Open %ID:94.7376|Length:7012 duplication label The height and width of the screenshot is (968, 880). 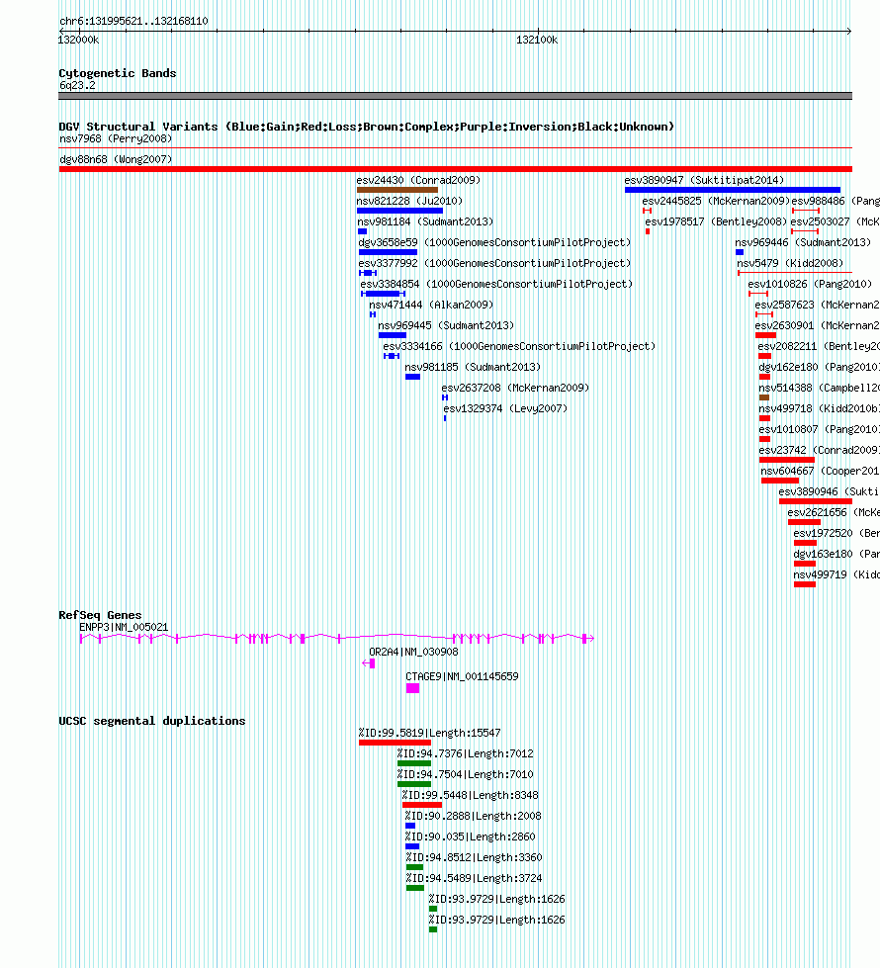pos(465,753)
